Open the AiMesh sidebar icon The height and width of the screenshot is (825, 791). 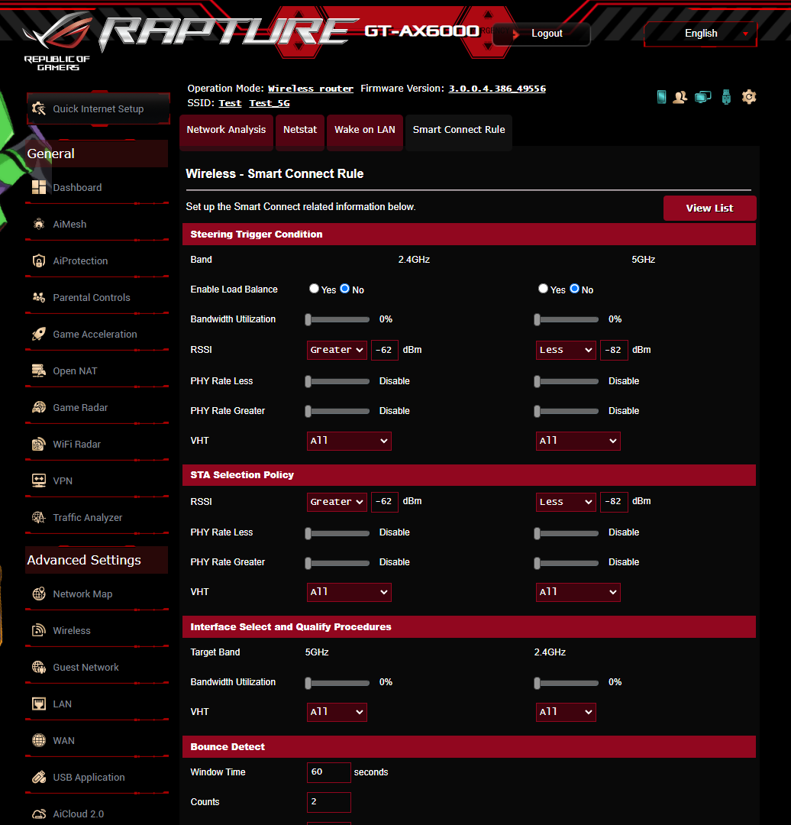pyautogui.click(x=39, y=224)
